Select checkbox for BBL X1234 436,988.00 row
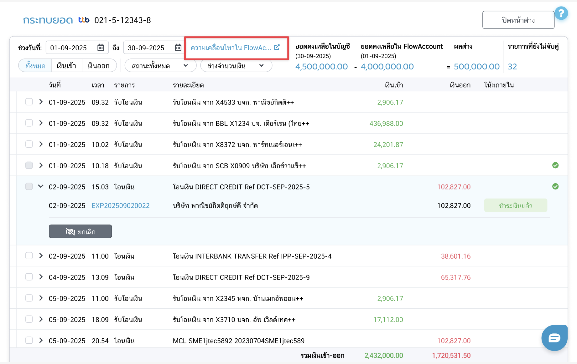This screenshot has height=364, width=577. (29, 123)
